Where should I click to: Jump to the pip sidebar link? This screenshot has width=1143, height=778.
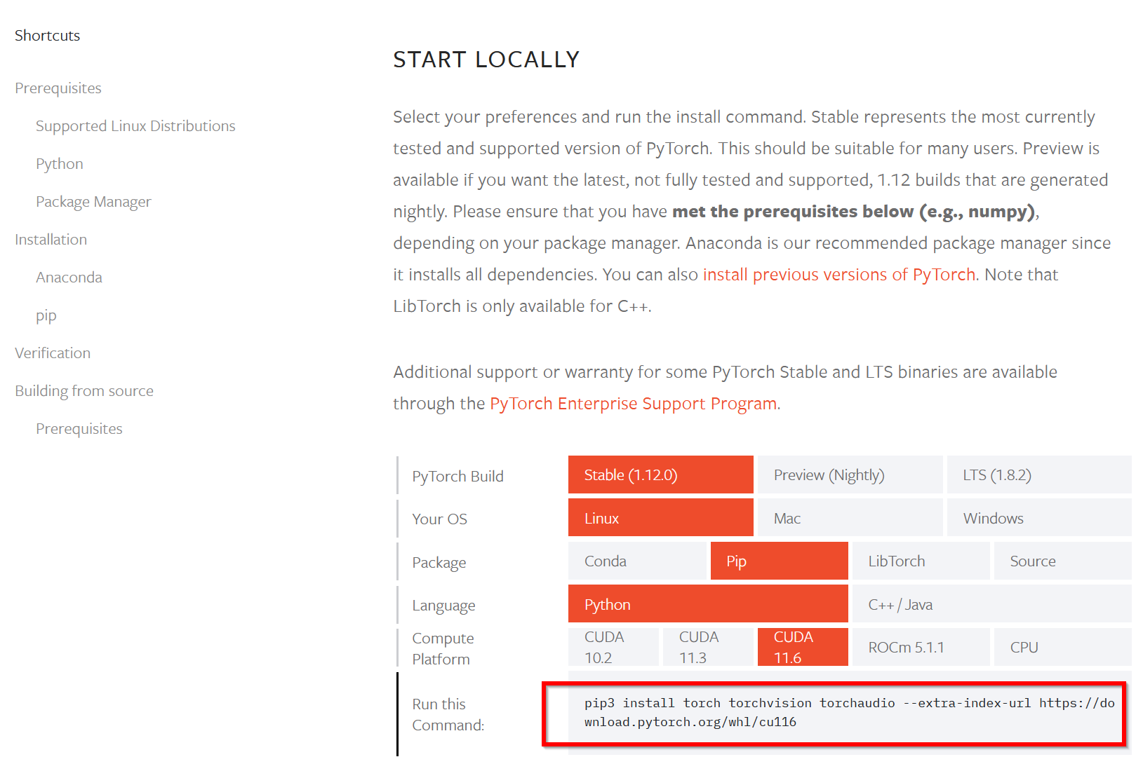pos(46,315)
